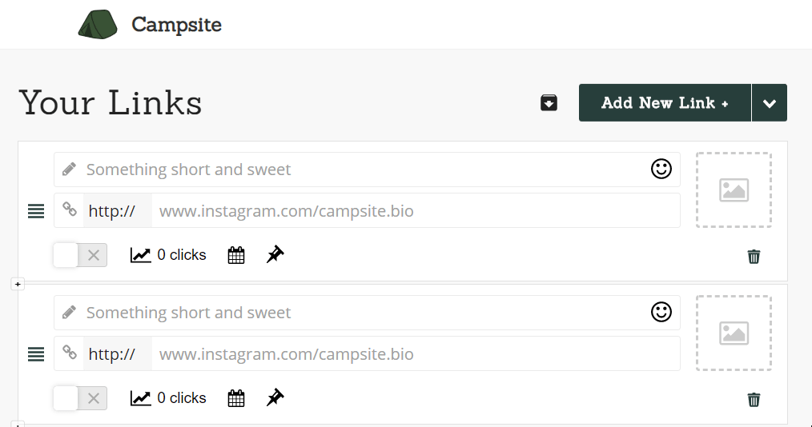Pin the first link
This screenshot has height=427, width=812.
275,254
